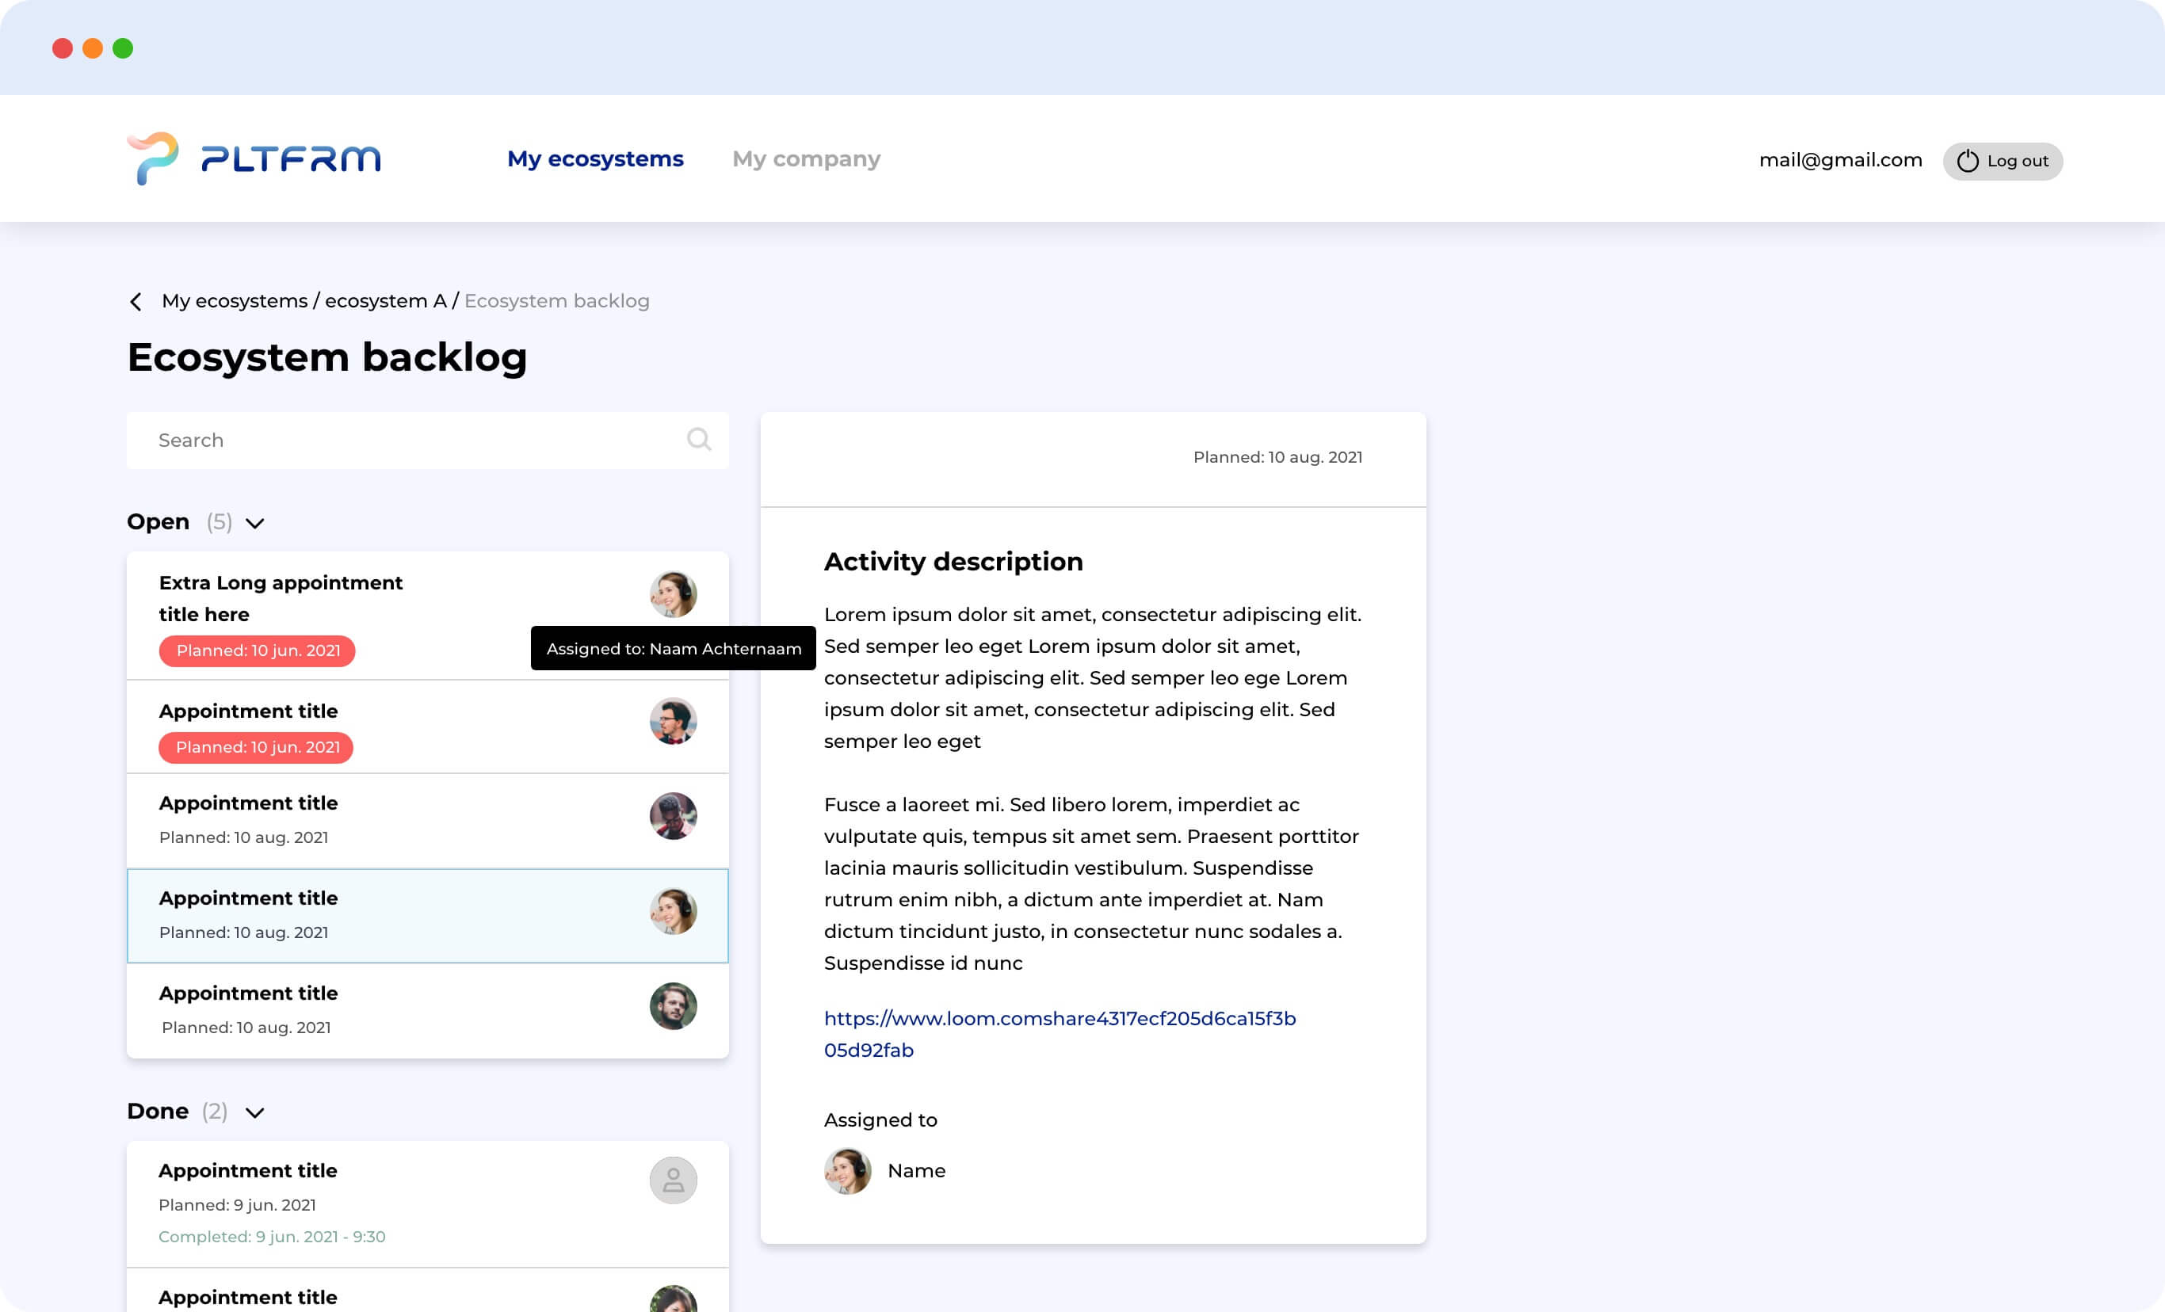Click the green maximize window dot
Image resolution: width=2165 pixels, height=1312 pixels.
pyautogui.click(x=123, y=48)
